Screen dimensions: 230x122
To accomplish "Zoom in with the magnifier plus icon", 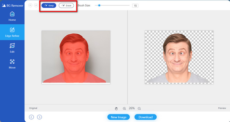I will [x=124, y=109].
